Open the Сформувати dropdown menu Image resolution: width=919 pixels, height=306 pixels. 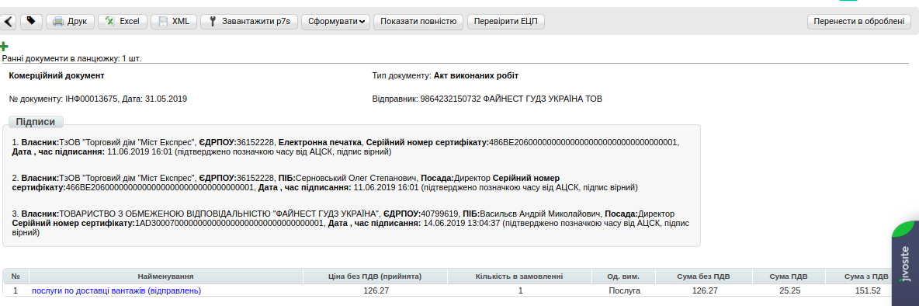pyautogui.click(x=335, y=22)
